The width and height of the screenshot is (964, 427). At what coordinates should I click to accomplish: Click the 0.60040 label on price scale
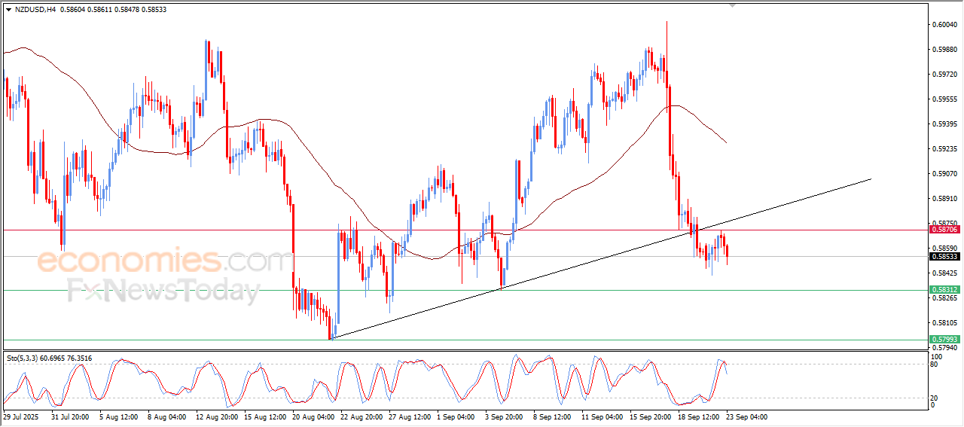945,25
